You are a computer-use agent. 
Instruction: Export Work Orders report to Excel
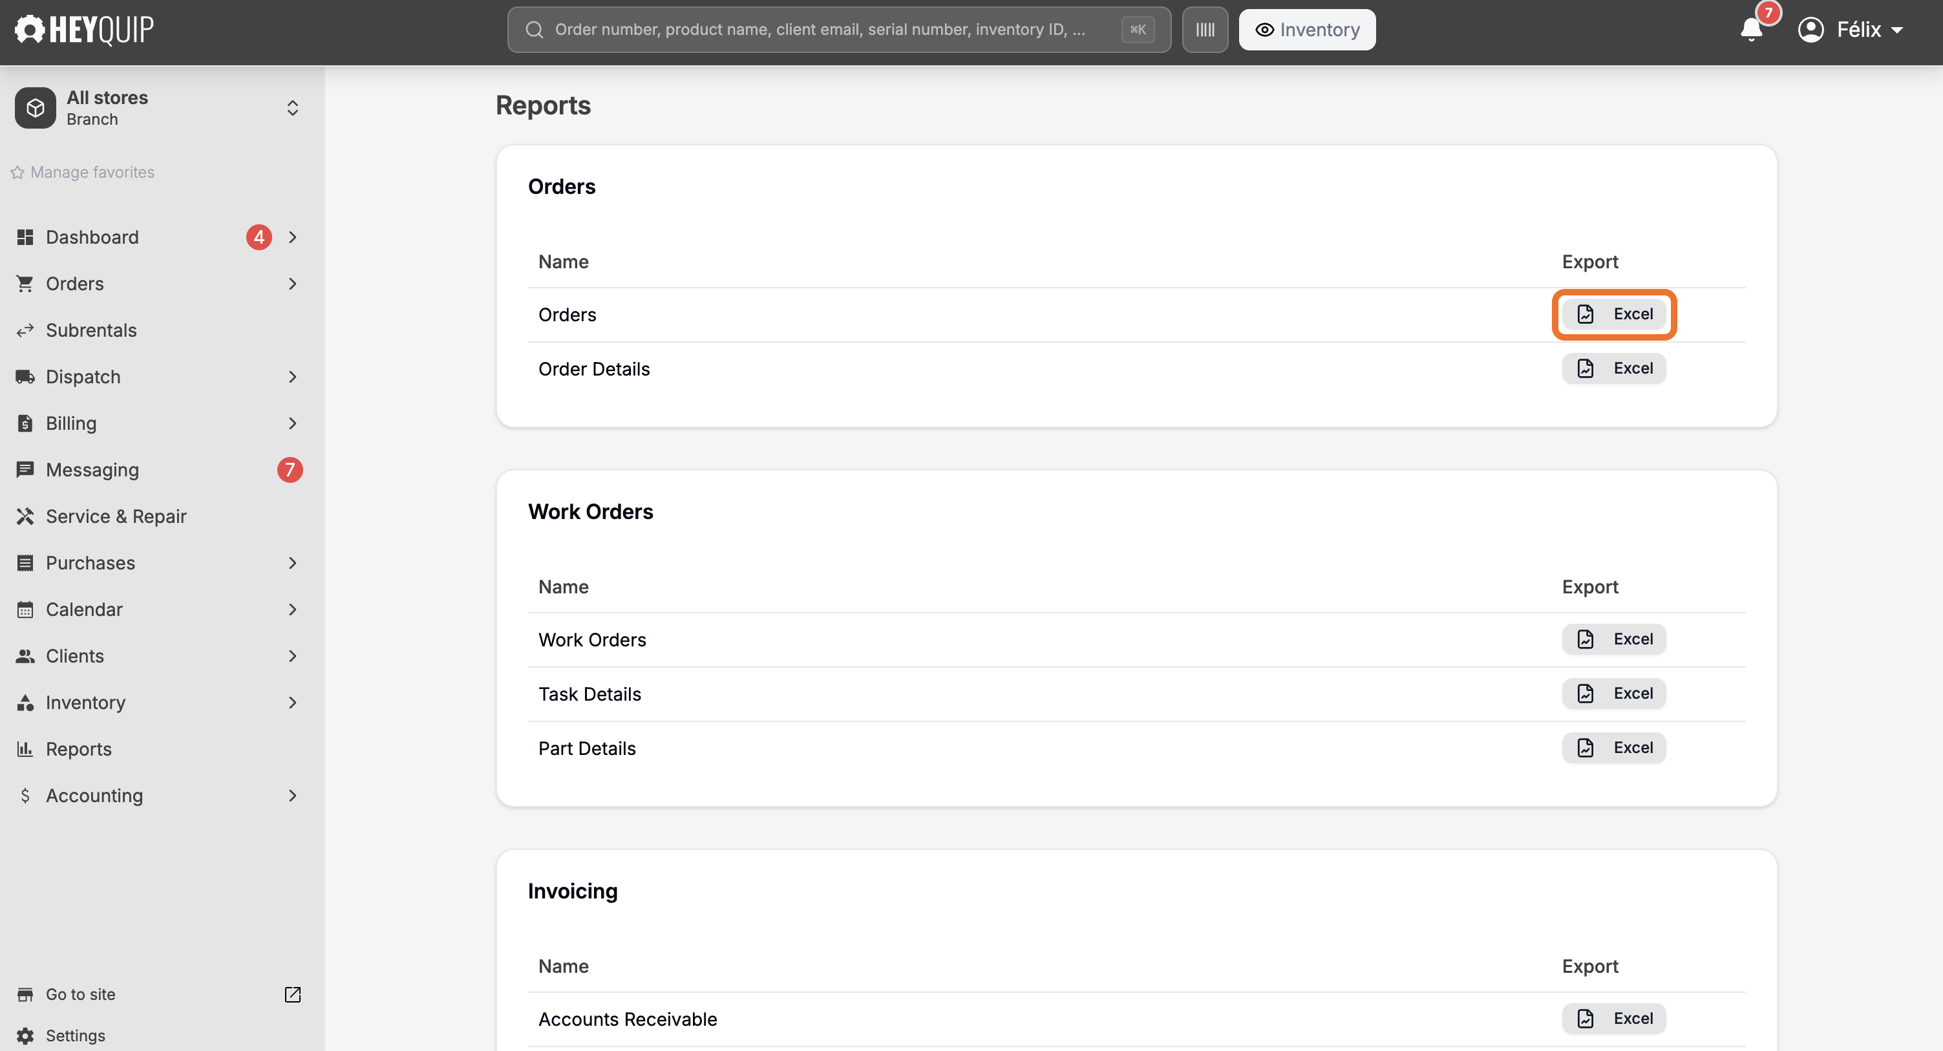coord(1613,639)
